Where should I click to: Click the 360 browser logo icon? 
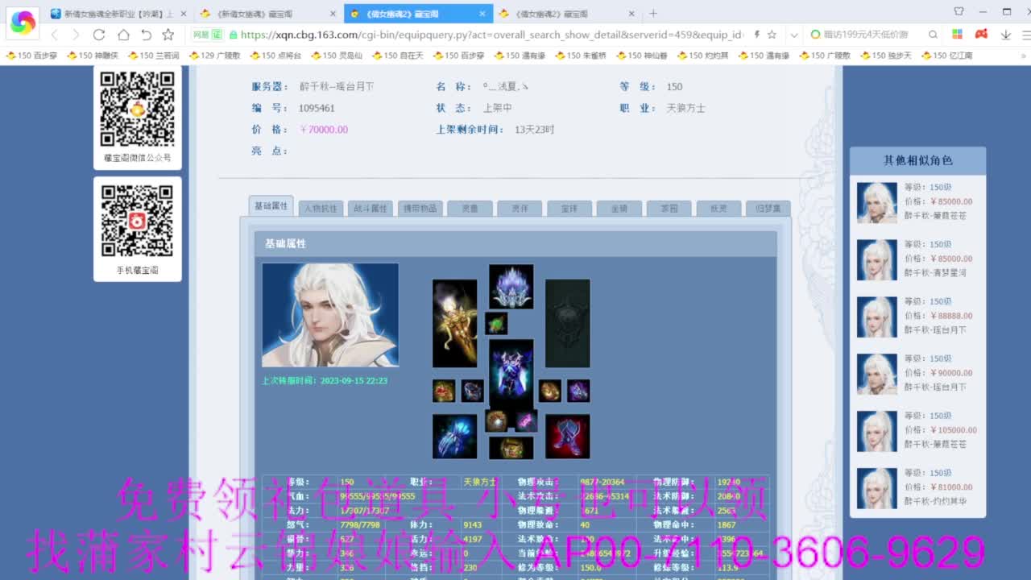(23, 23)
